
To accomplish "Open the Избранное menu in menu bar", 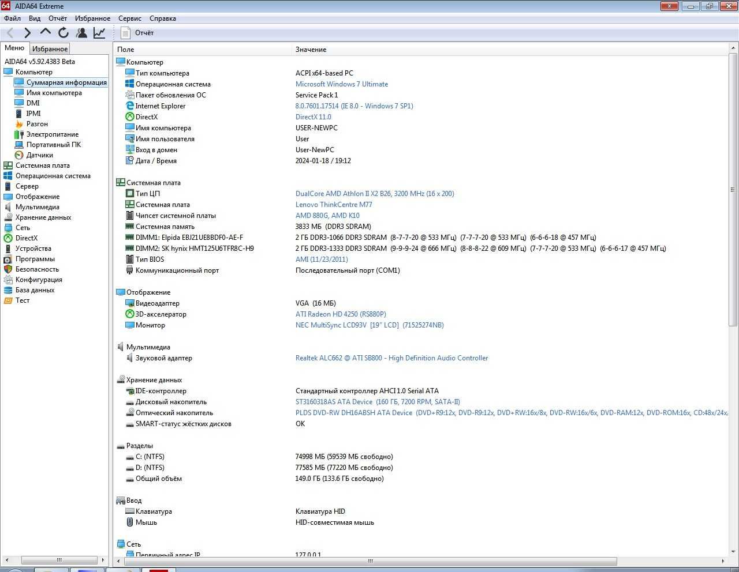I will pyautogui.click(x=92, y=18).
